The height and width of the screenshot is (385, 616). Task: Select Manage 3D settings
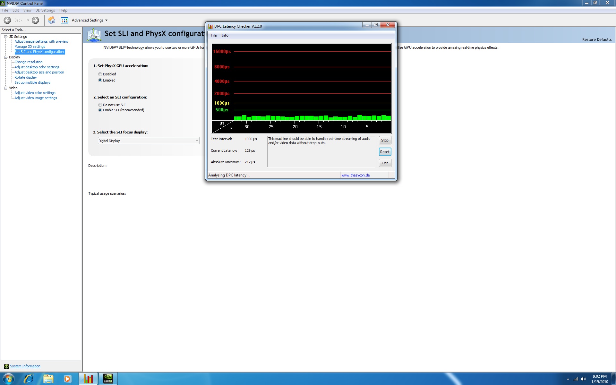[30, 47]
